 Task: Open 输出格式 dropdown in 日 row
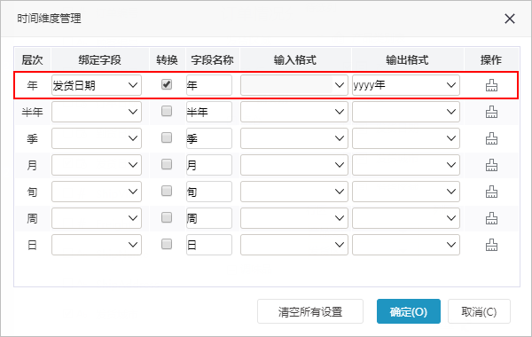tap(406, 245)
